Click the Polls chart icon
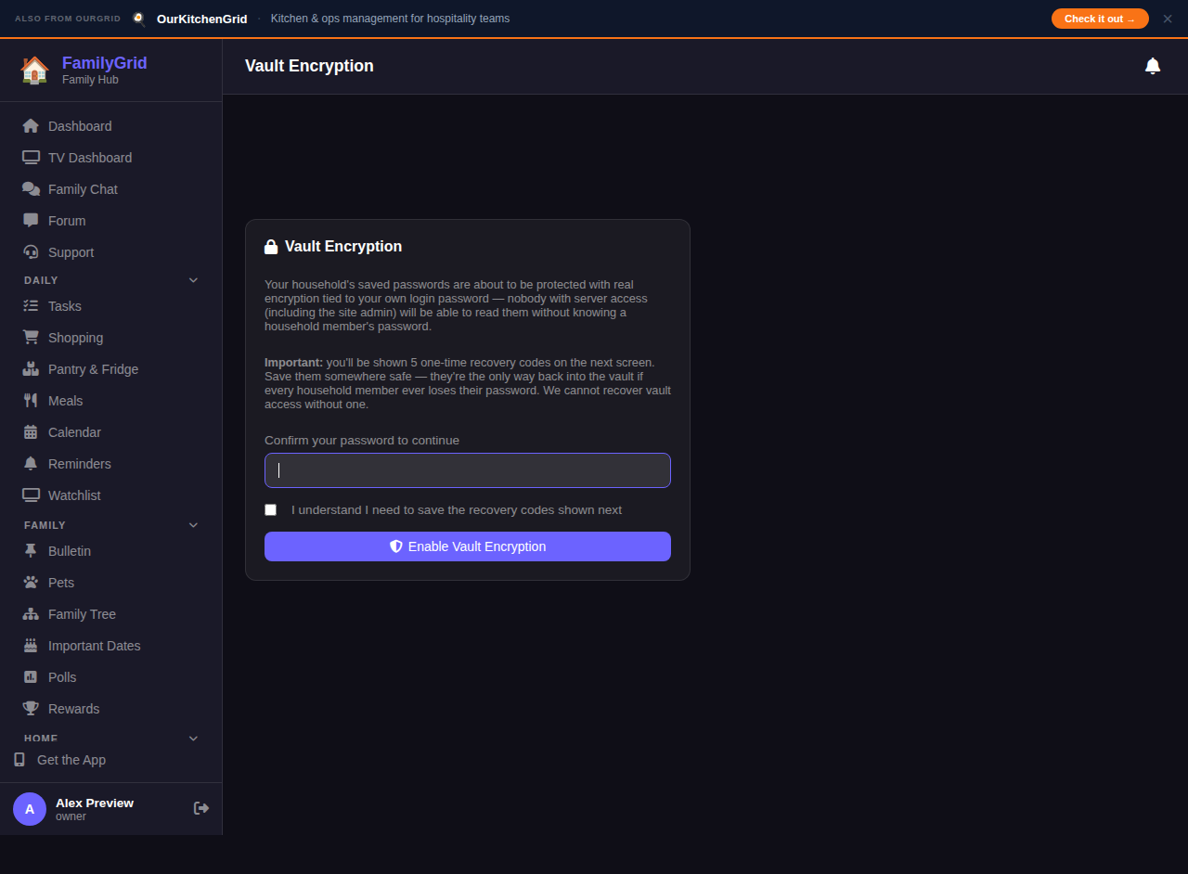The width and height of the screenshot is (1188, 874). (31, 677)
